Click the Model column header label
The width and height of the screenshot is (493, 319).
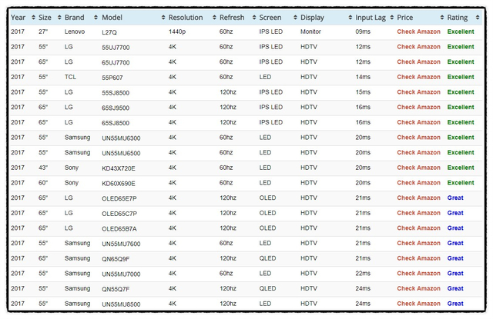[112, 18]
